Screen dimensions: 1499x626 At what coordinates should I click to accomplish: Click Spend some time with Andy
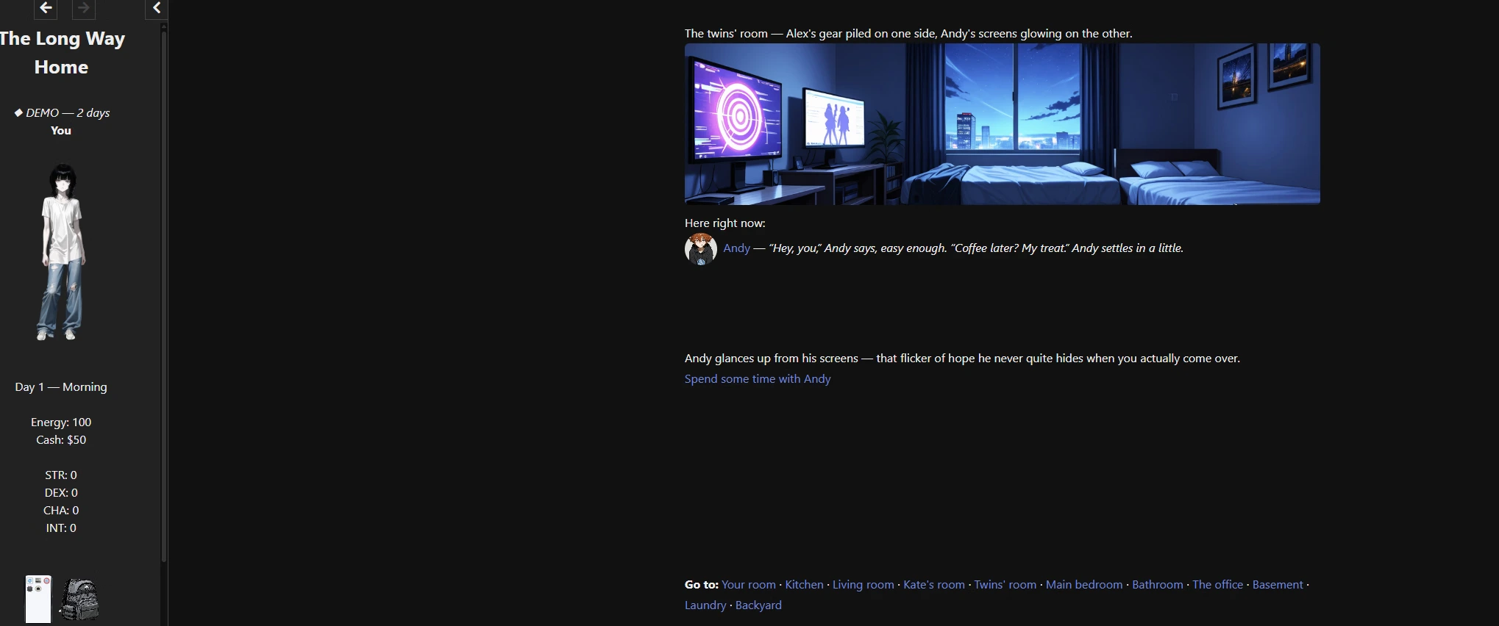(x=758, y=379)
